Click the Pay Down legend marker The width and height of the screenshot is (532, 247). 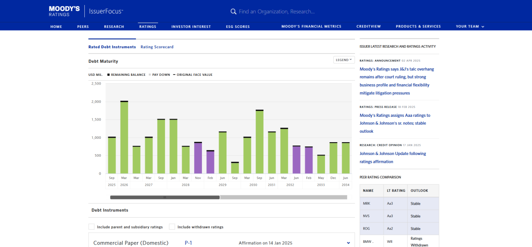[x=150, y=75]
